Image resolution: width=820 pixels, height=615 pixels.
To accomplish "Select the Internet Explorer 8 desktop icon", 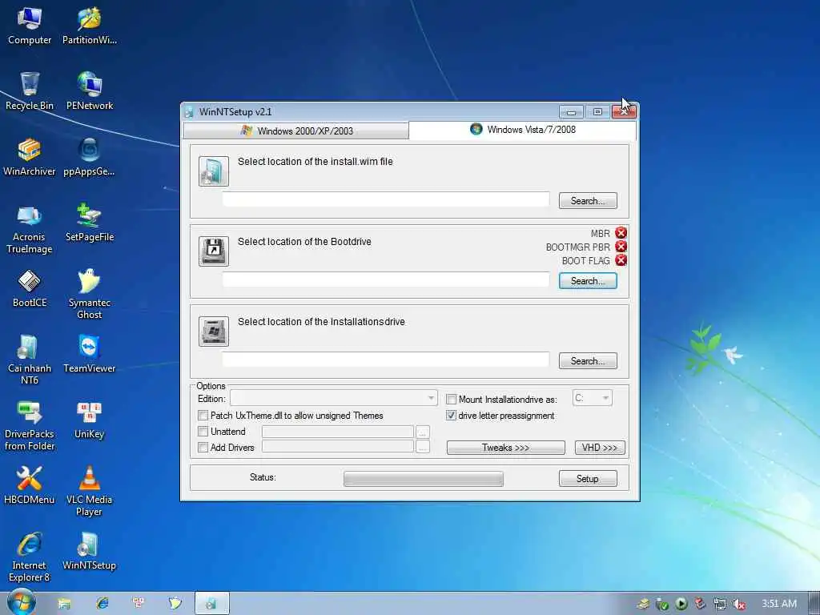I will tap(30, 557).
